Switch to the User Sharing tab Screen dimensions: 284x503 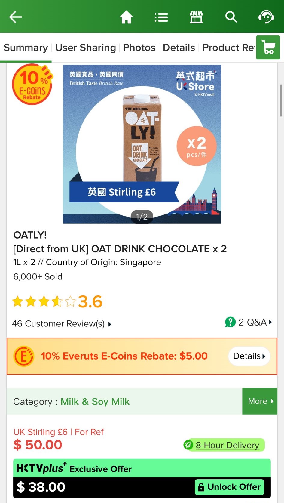point(86,48)
